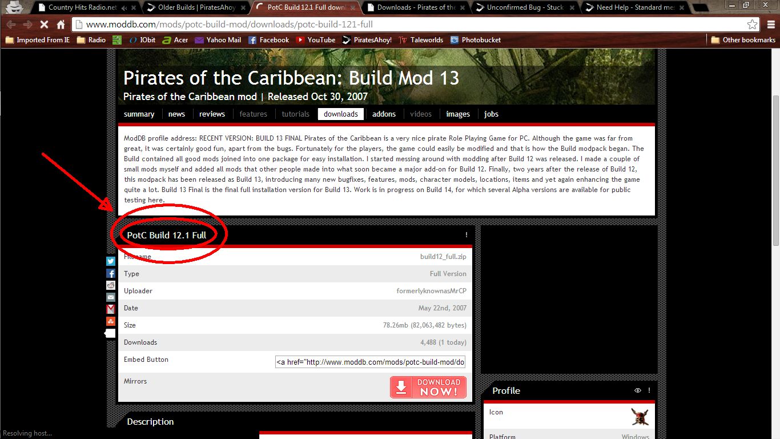The image size is (780, 439).
Task: Open the Radio bookmarks folder
Action: [91, 40]
